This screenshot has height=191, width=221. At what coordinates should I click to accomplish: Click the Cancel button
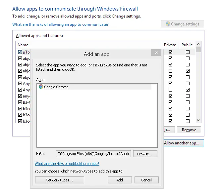coord(146,180)
